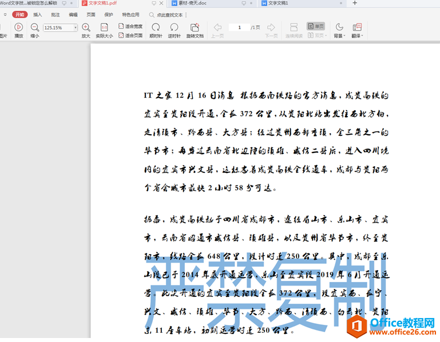This screenshot has height=342, width=440.
Task: Open a new tab with plus button
Action: pyautogui.click(x=355, y=3)
